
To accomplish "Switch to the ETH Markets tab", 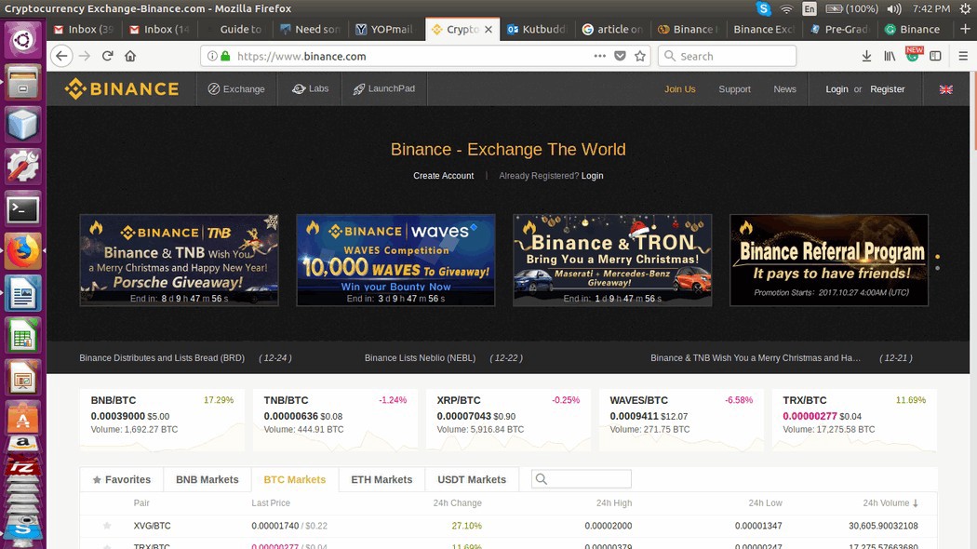I will [381, 479].
